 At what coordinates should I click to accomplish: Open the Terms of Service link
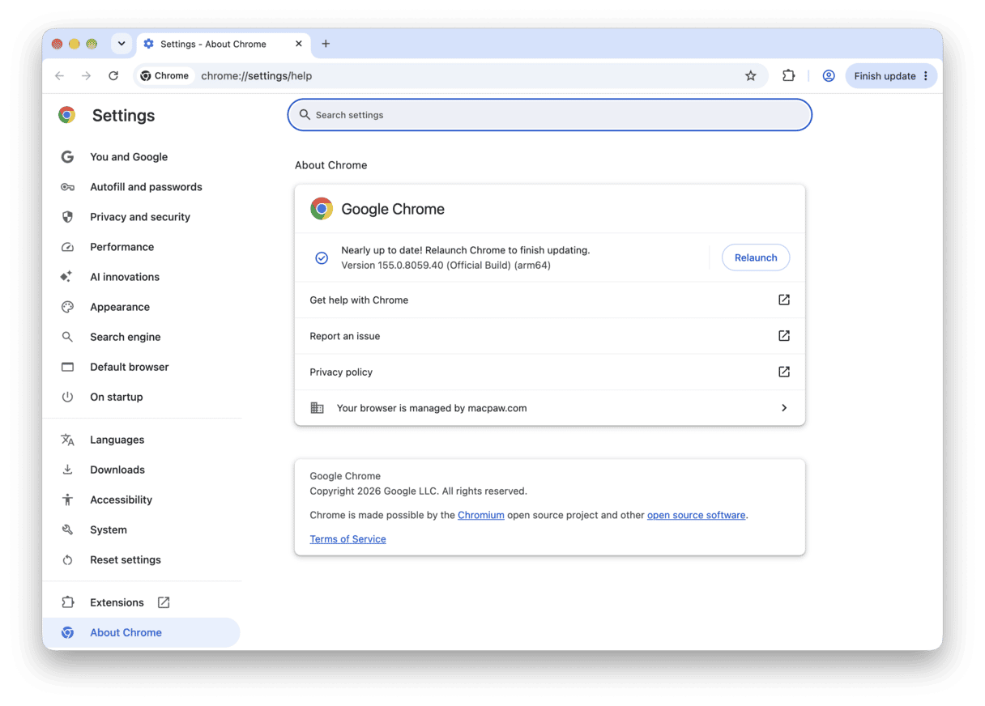point(348,539)
